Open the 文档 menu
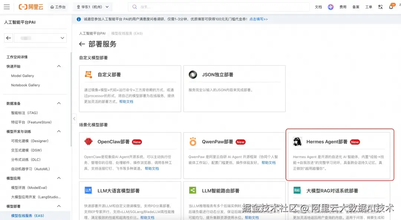The width and height of the screenshot is (401, 220). pos(319,7)
